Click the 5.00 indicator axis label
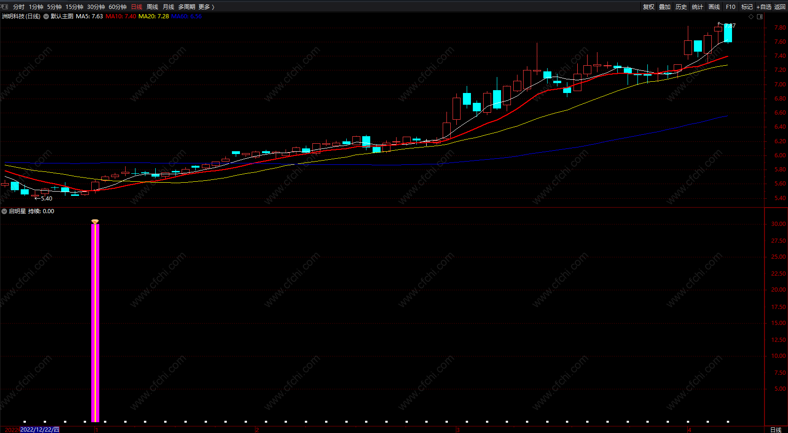The height and width of the screenshot is (433, 788). 780,389
